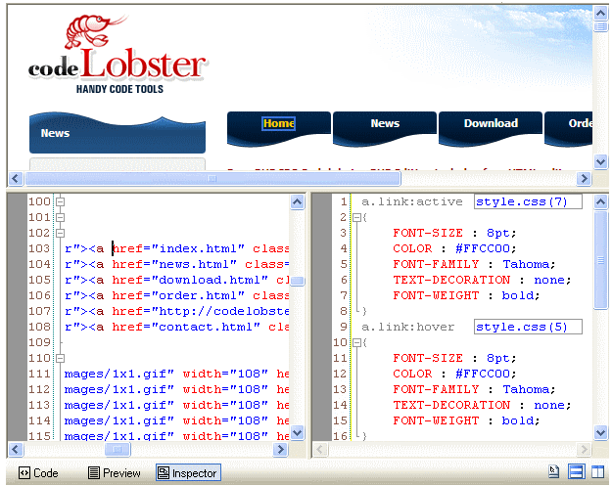Click FONT-WEIGHT : bold on CSS line 7
The image size is (612, 486).
[466, 296]
